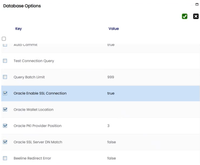The height and width of the screenshot is (165, 200).
Task: Uncheck Oracle SSL Server DN Match checkbox
Action: [5, 142]
